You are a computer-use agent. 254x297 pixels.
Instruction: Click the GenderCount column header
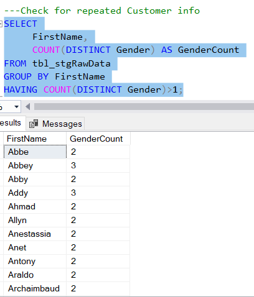click(98, 139)
